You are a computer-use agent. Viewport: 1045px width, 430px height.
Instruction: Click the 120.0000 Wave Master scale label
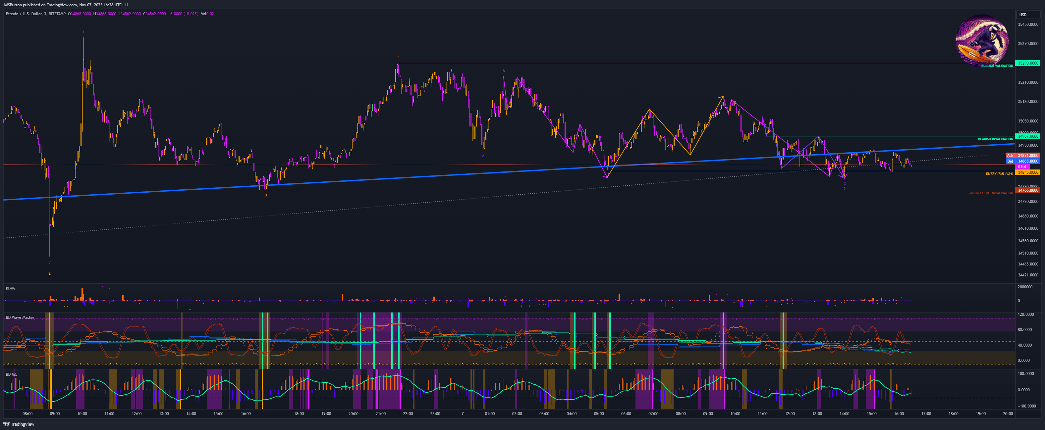pyautogui.click(x=1026, y=314)
